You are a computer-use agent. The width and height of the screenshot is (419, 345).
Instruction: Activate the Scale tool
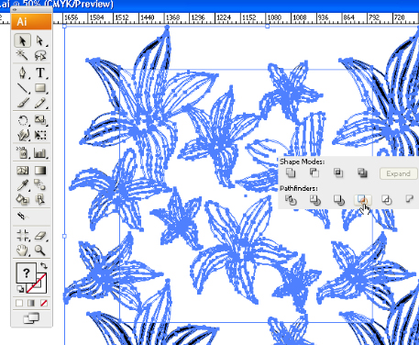point(40,120)
